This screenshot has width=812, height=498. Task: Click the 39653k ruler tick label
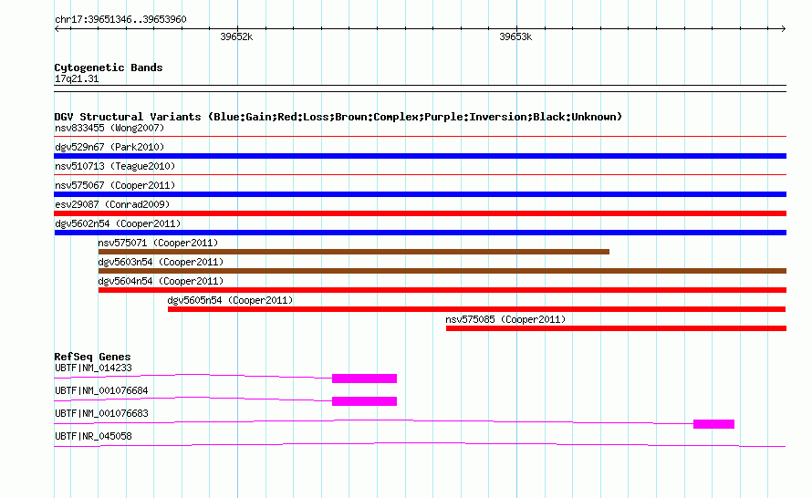pos(515,36)
